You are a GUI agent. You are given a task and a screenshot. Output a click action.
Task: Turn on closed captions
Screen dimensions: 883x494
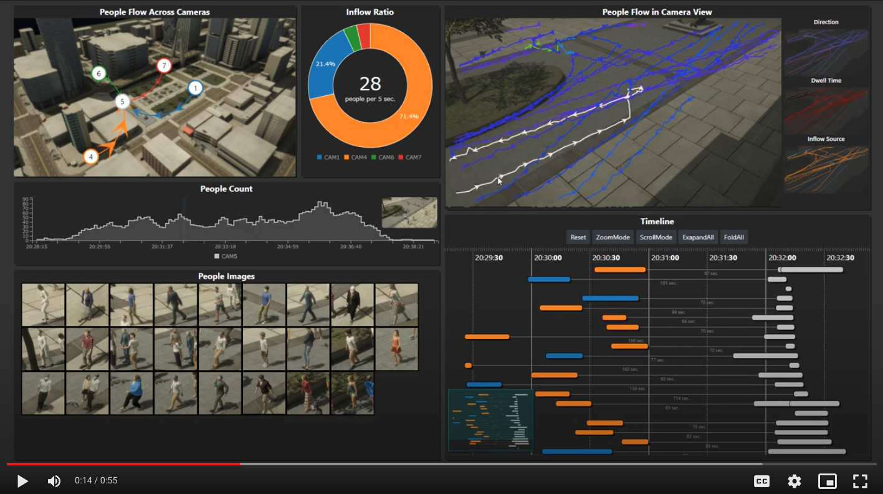(x=761, y=481)
